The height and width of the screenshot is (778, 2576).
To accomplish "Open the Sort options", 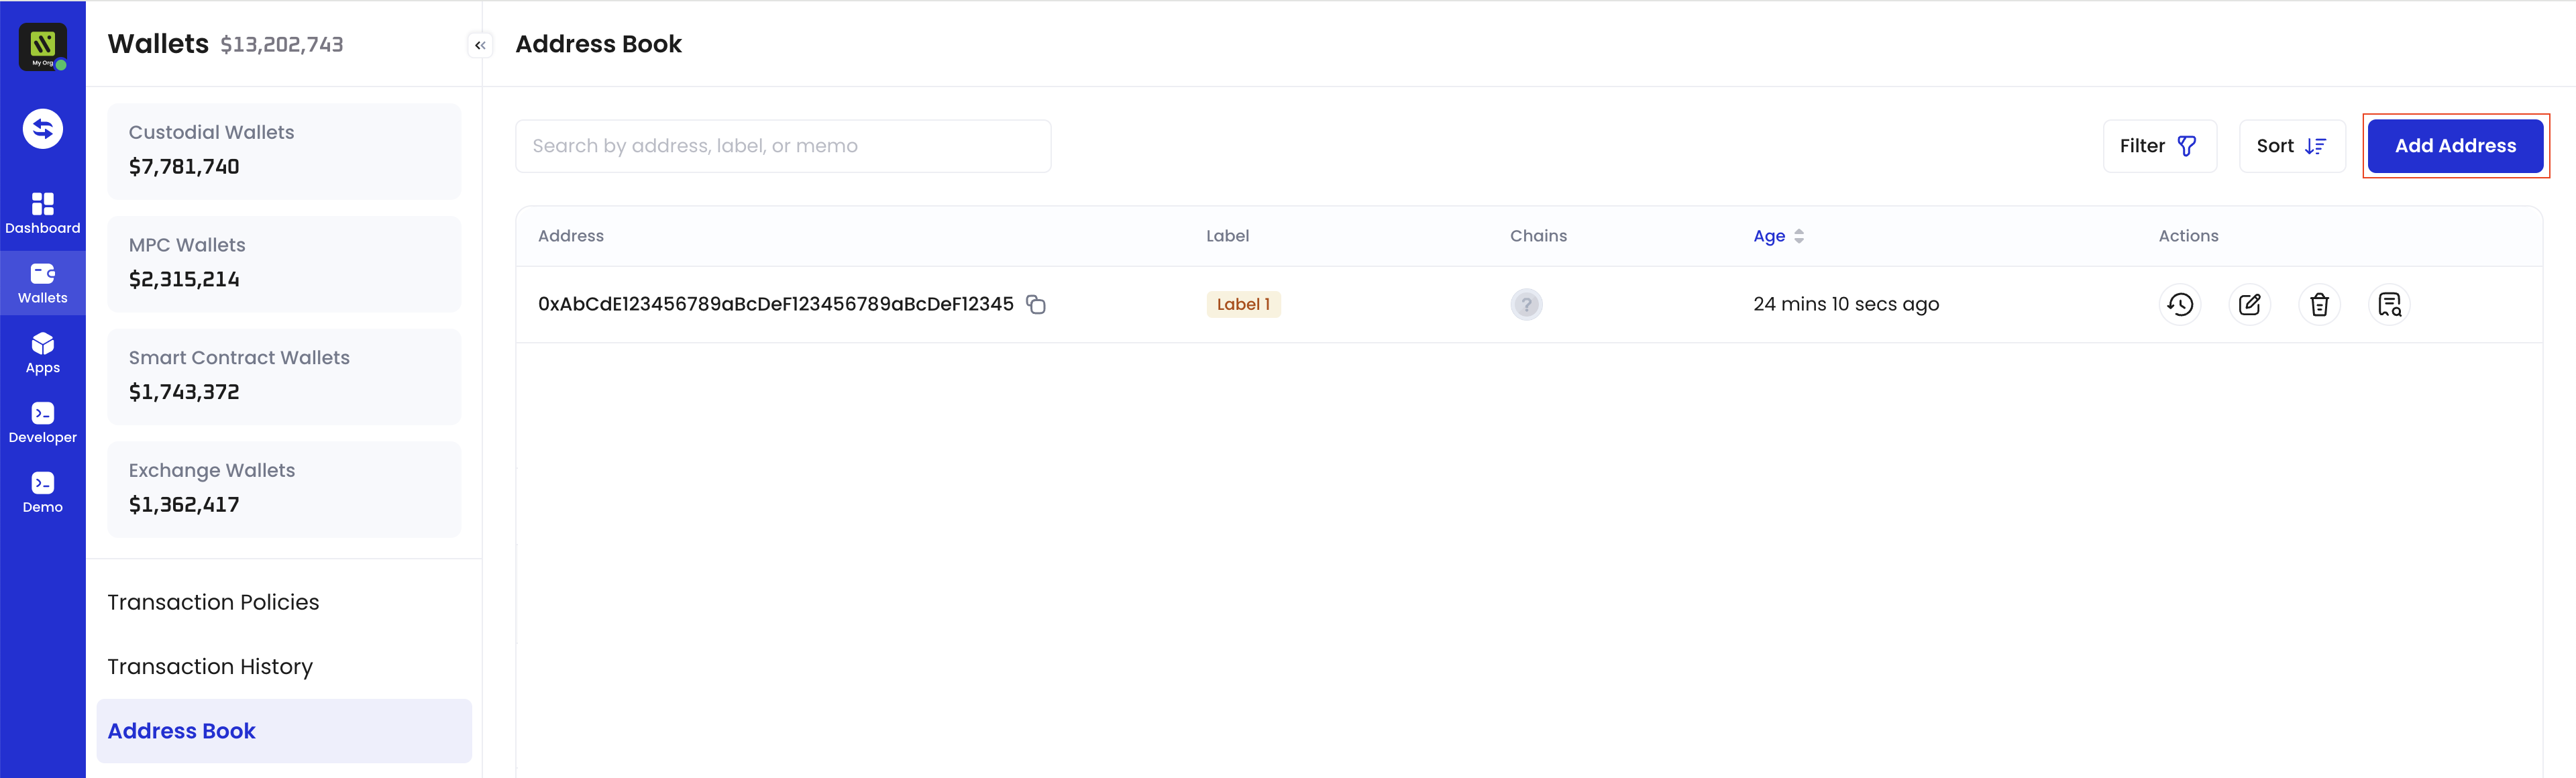I will coord(2292,146).
